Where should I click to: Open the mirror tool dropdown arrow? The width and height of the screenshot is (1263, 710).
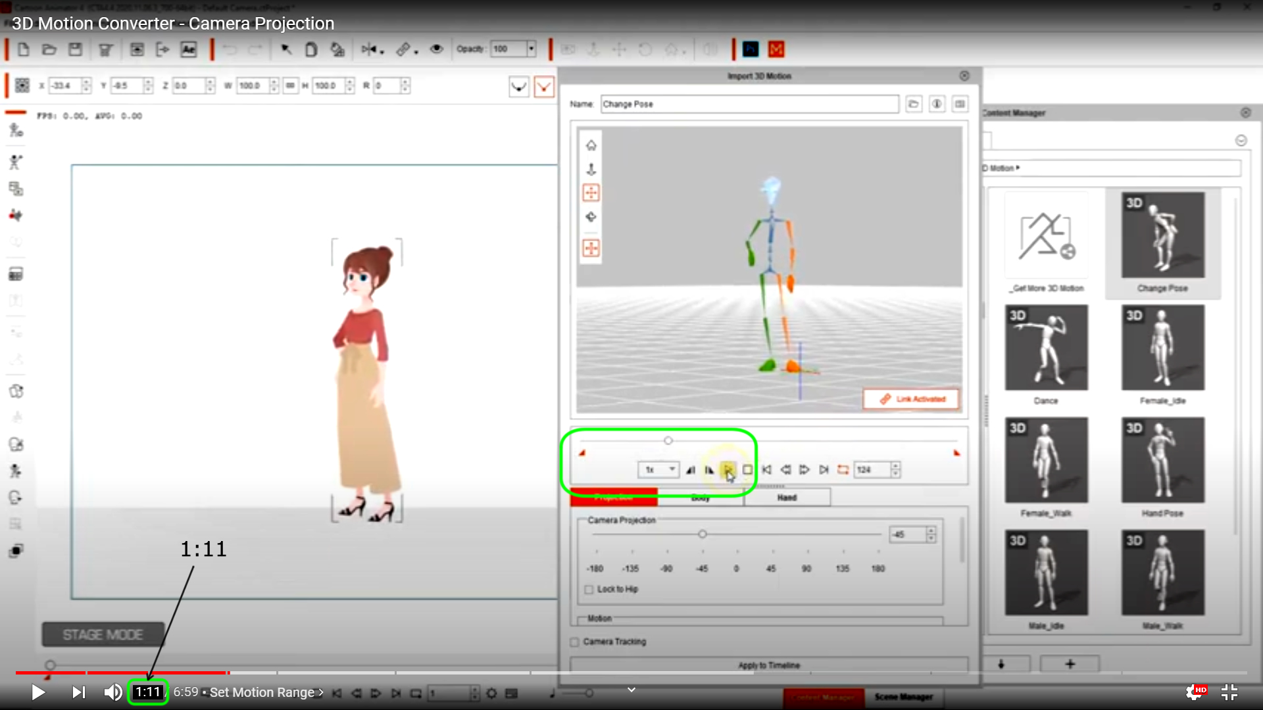pos(382,51)
